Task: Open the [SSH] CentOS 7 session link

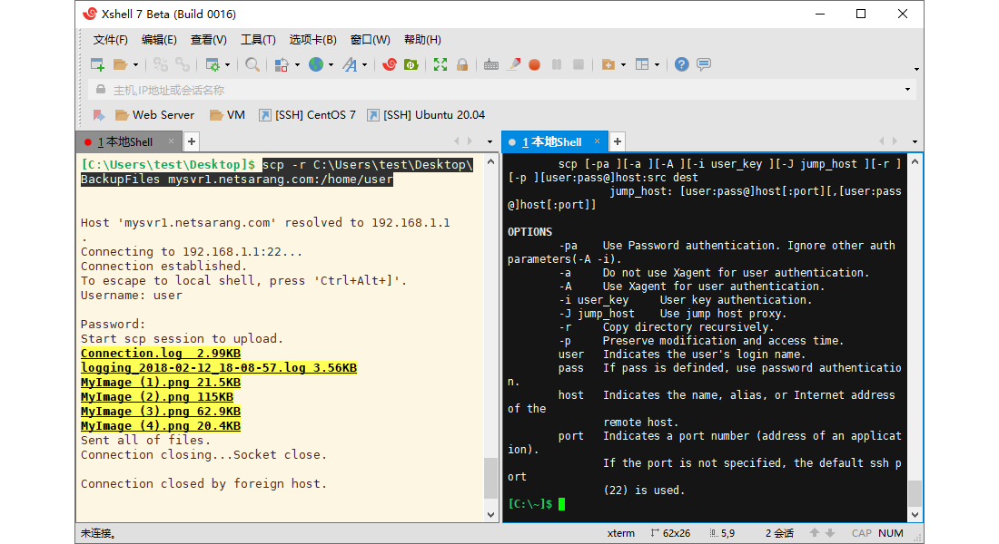Action: tap(307, 115)
